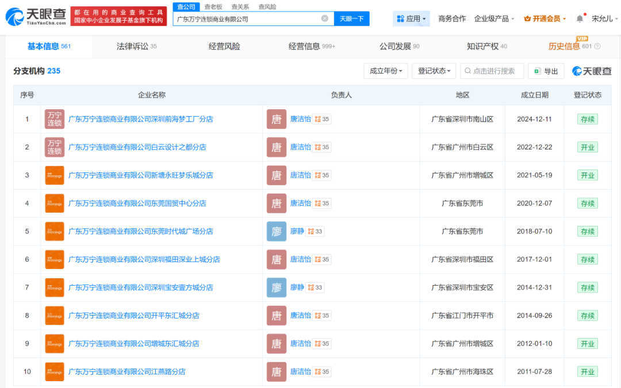The width and height of the screenshot is (621, 388).
Task: Click the 天眼一下 search button
Action: click(x=351, y=18)
